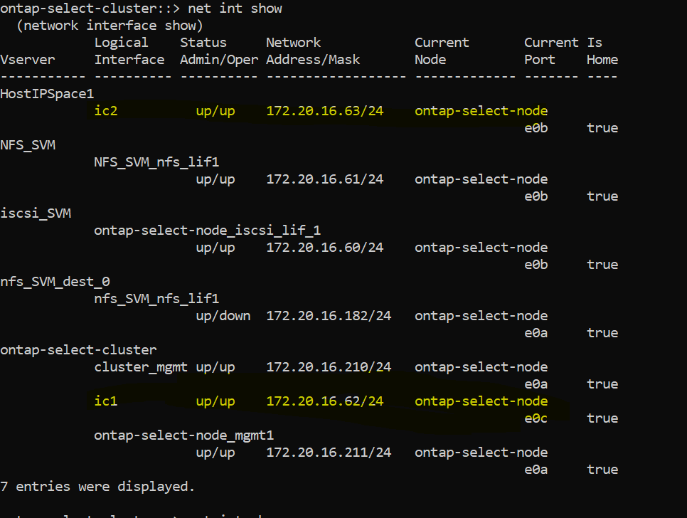Viewport: 687px width, 518px height.
Task: Select the nfs_SVM_dest_0 vserver name
Action: 55,282
